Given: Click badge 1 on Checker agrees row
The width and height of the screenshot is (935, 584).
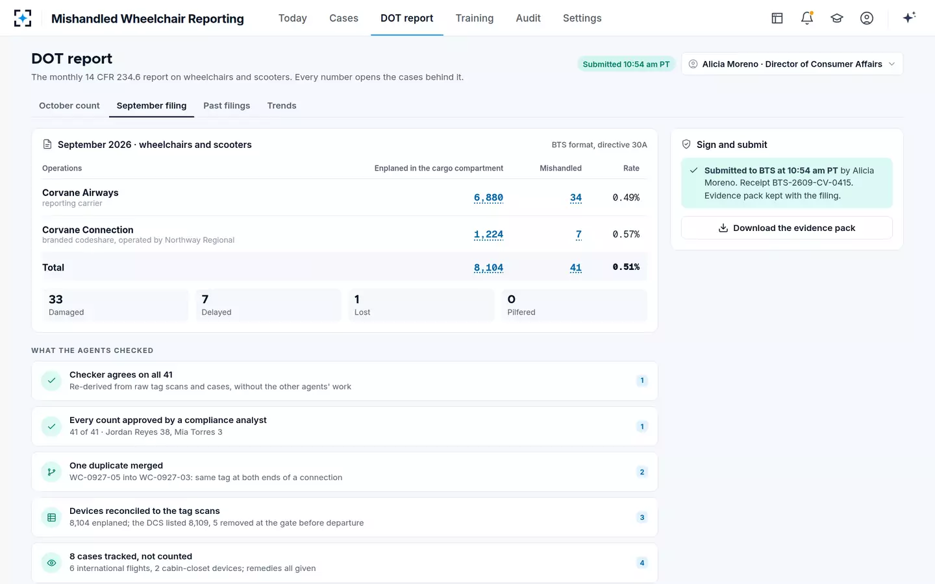Looking at the screenshot, I should (642, 381).
